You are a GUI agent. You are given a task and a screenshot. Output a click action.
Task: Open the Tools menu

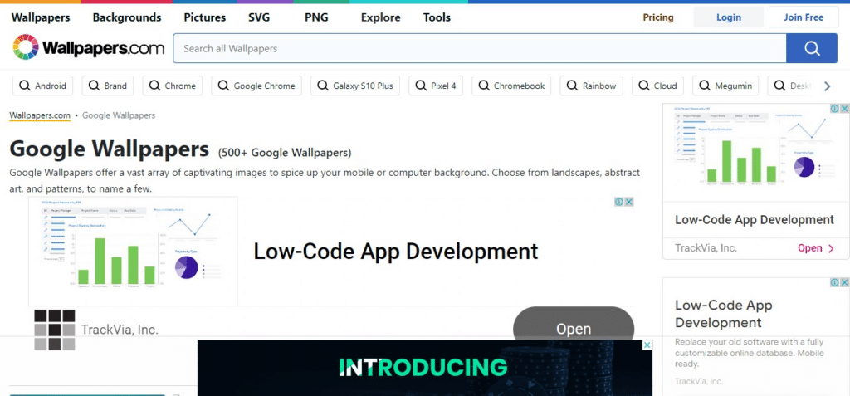click(x=437, y=17)
